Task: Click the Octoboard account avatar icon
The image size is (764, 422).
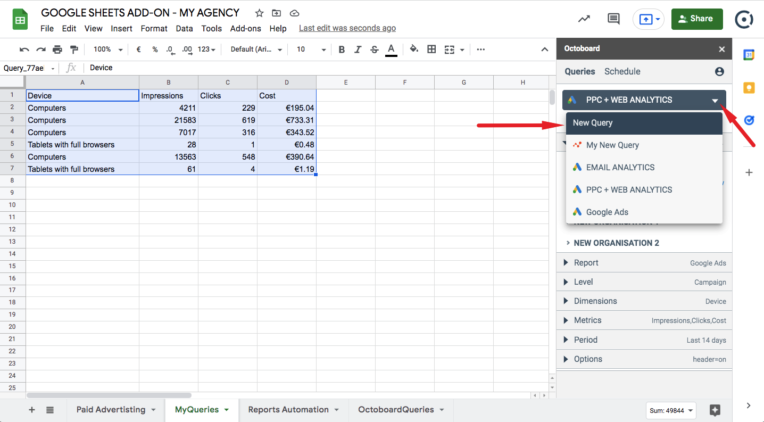Action: coord(744,19)
